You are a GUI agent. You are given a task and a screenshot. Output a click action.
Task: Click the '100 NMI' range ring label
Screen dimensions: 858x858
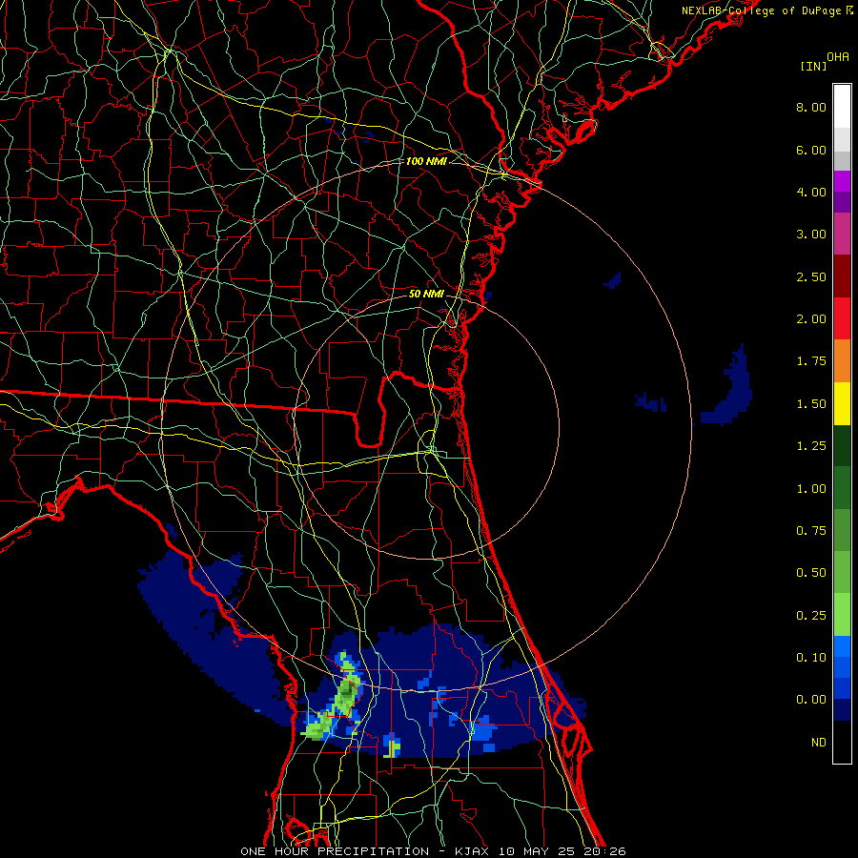coord(426,161)
